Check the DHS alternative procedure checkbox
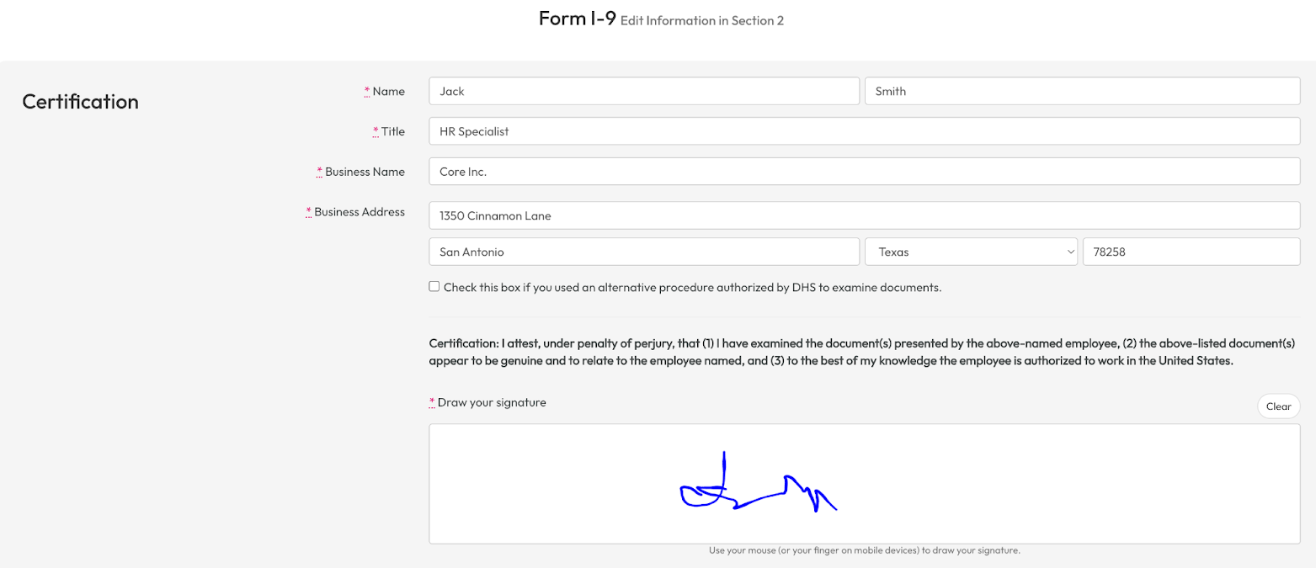Screen dimensions: 1316x568 (434, 286)
